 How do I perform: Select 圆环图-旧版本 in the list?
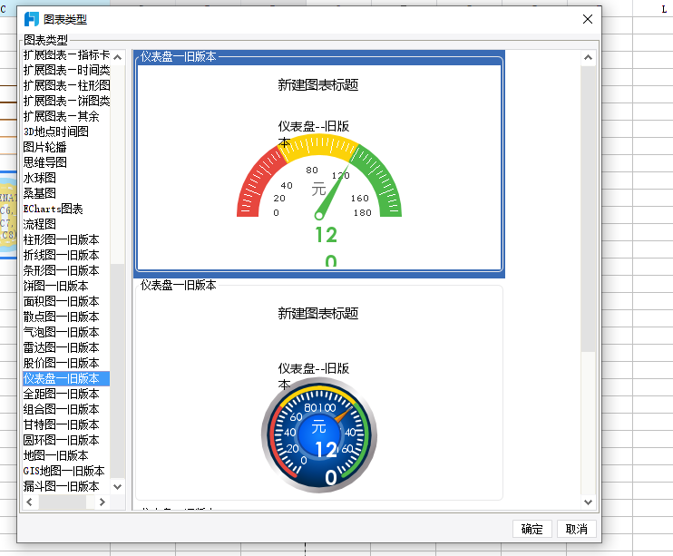[x=66, y=441]
